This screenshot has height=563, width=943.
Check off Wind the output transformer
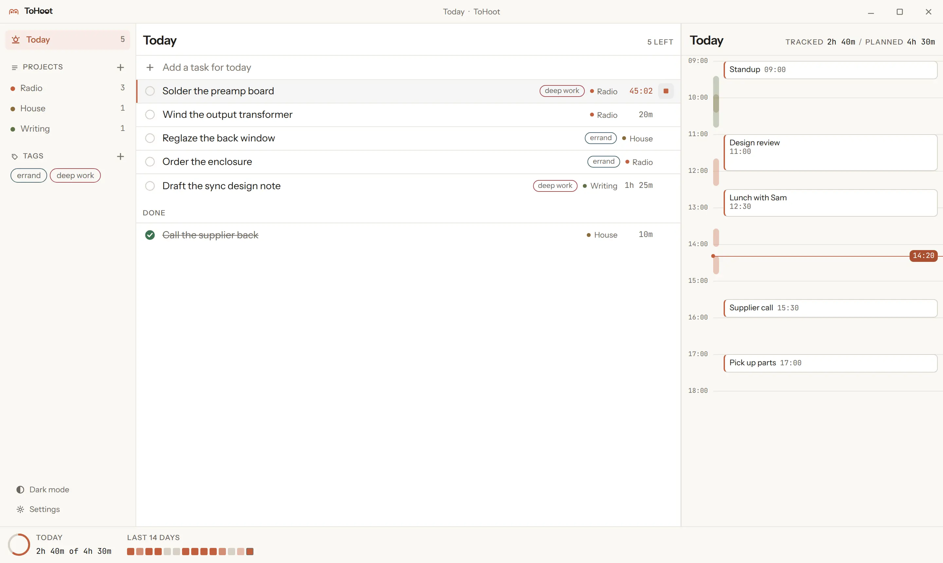pos(150,115)
